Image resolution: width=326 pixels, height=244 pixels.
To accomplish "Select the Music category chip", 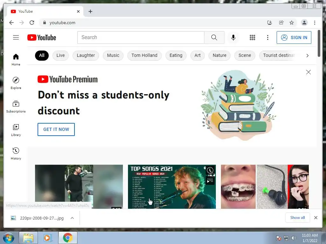I will pos(113,55).
